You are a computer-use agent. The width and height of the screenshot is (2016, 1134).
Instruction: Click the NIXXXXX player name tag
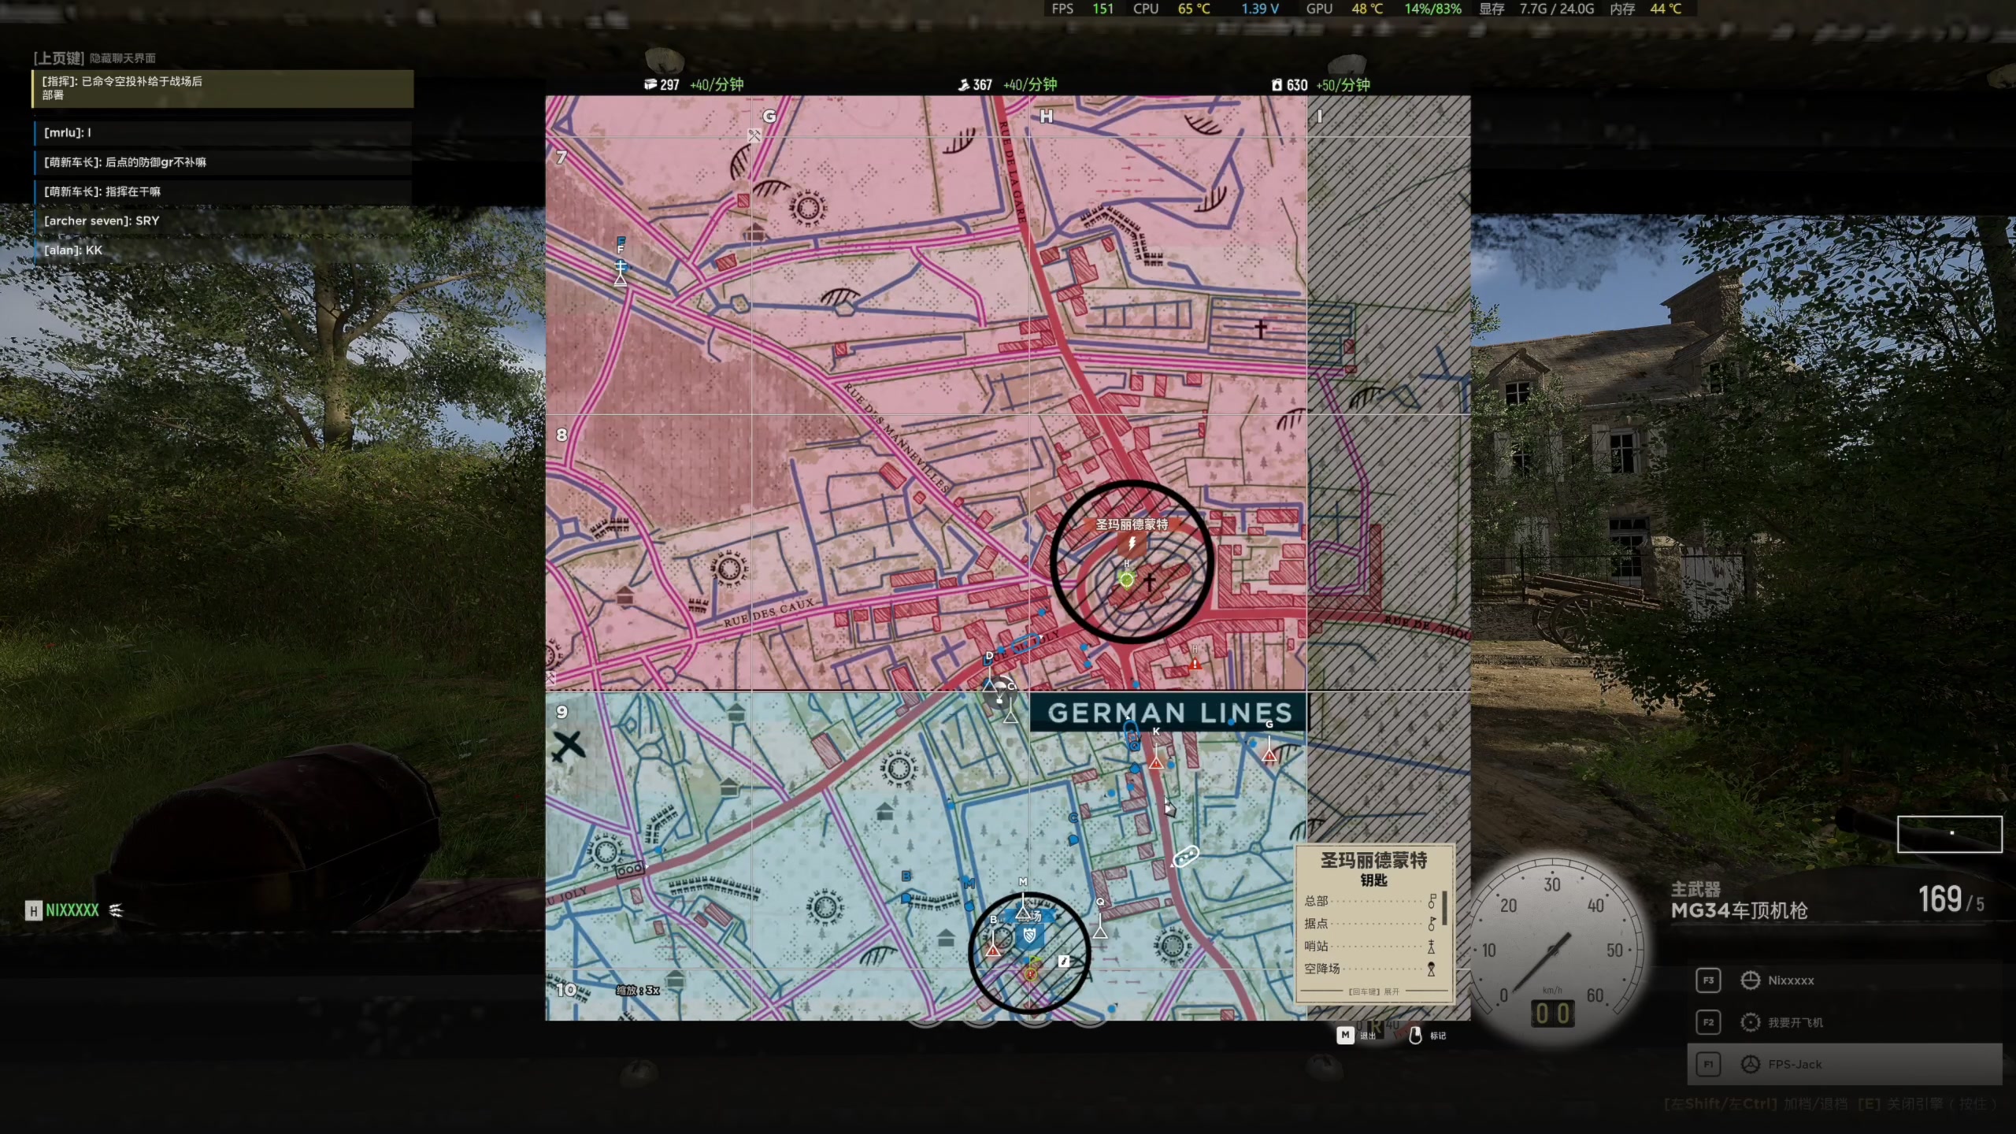[72, 910]
